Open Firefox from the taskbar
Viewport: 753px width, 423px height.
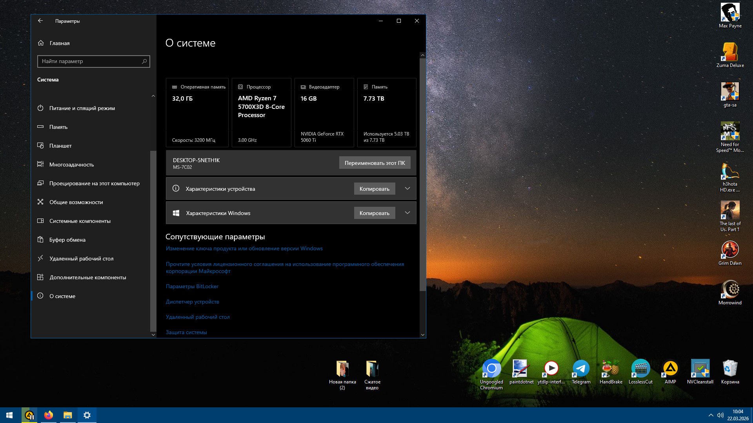click(49, 415)
